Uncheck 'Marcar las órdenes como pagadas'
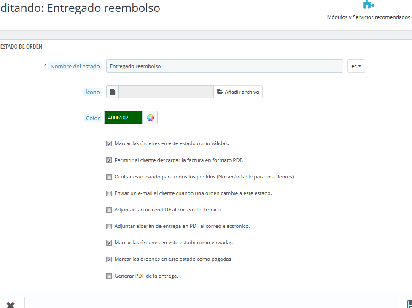The image size is (412, 308). coord(109,259)
